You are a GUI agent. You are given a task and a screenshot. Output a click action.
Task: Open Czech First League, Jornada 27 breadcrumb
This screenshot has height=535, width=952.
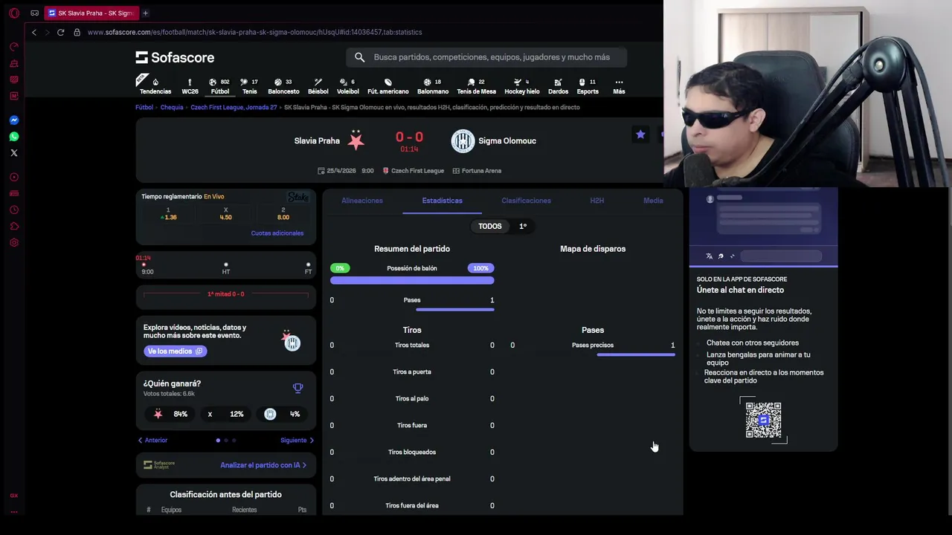click(x=234, y=107)
